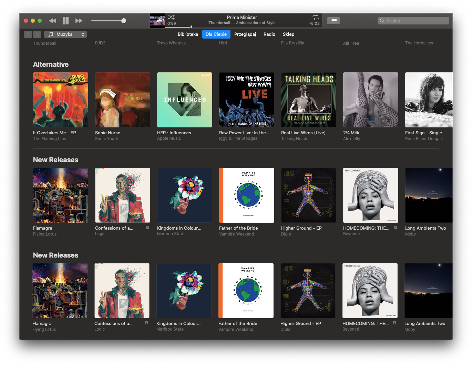Click 'Thunderball — Ambassadors of Style' in player

tap(242, 23)
